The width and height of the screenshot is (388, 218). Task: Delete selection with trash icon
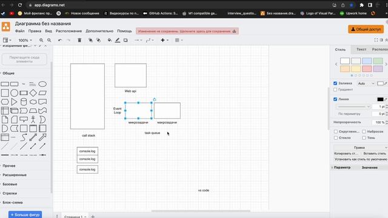[x=79, y=40]
